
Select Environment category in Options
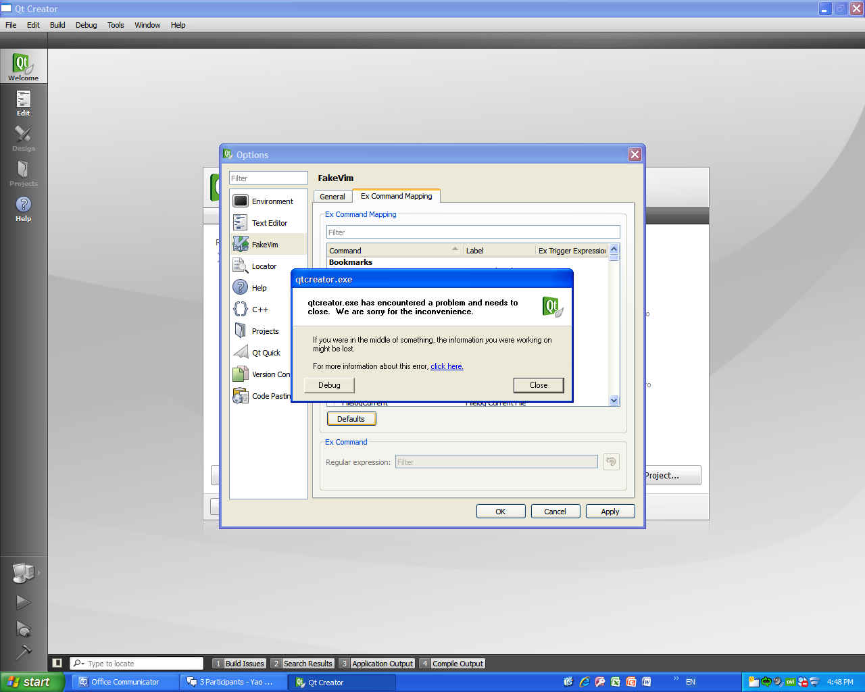click(x=268, y=201)
